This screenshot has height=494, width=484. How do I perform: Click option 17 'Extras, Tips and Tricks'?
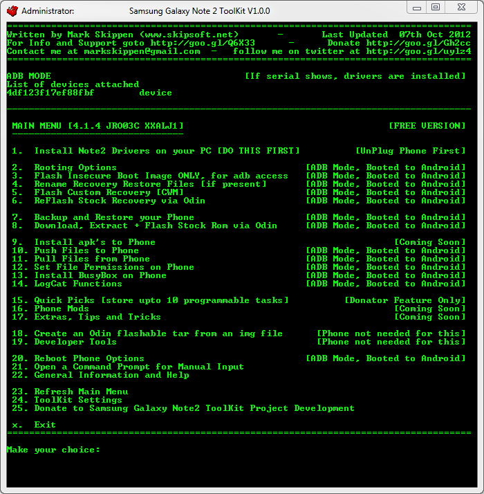[x=86, y=317]
